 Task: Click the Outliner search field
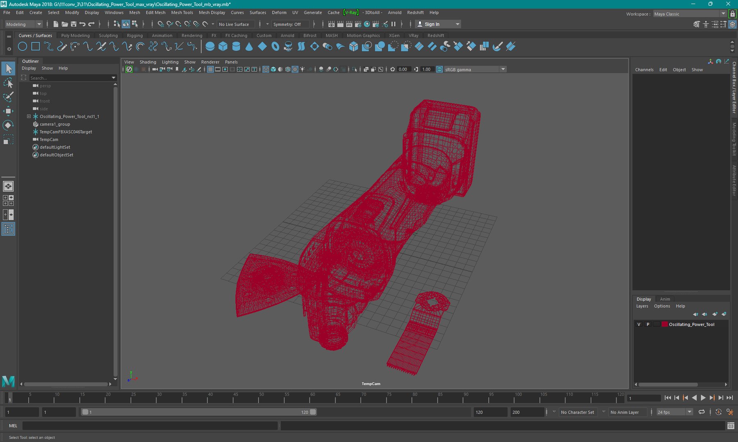(x=73, y=78)
